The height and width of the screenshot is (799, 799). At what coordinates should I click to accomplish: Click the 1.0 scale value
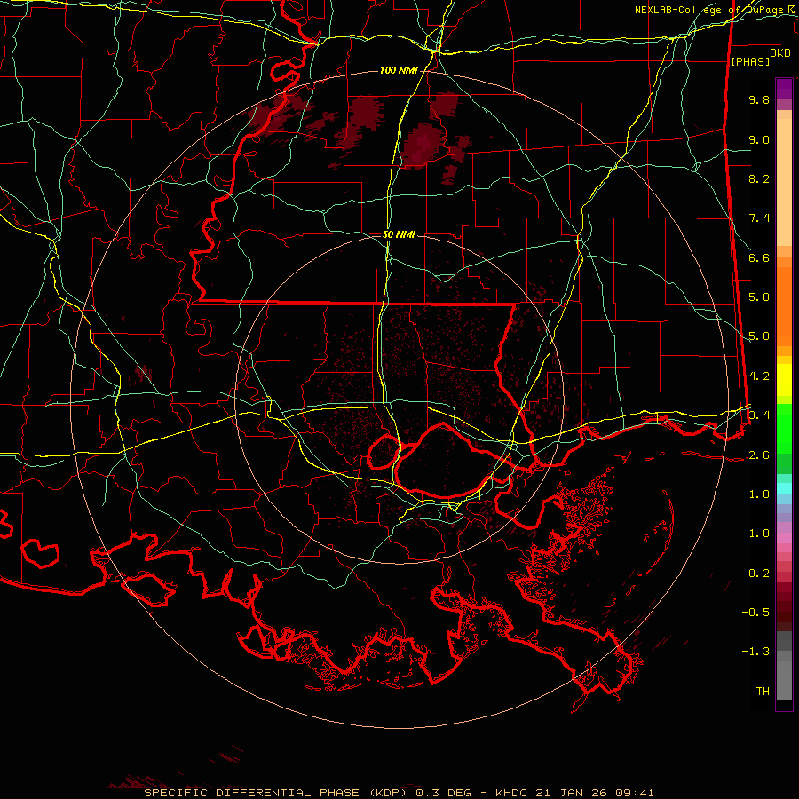759,534
